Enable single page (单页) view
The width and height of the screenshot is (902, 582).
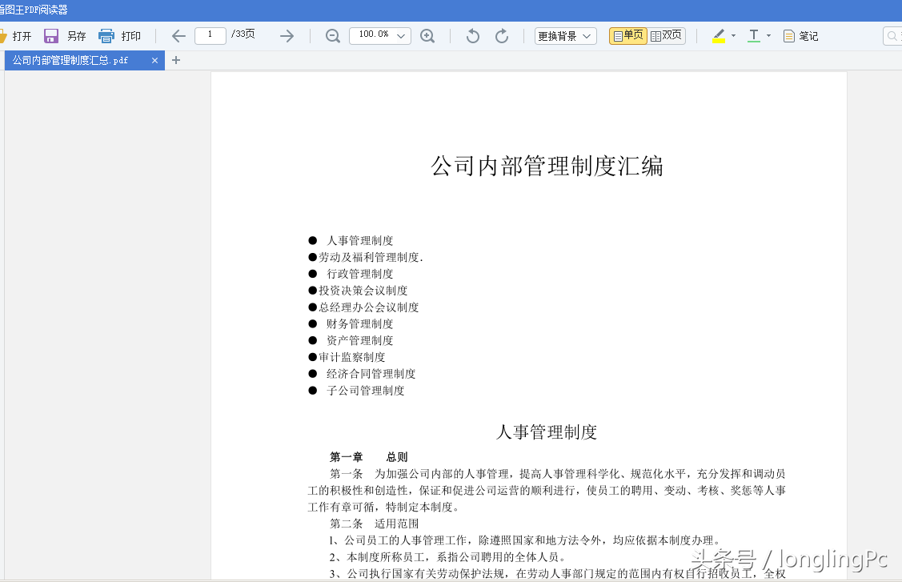pyautogui.click(x=628, y=36)
